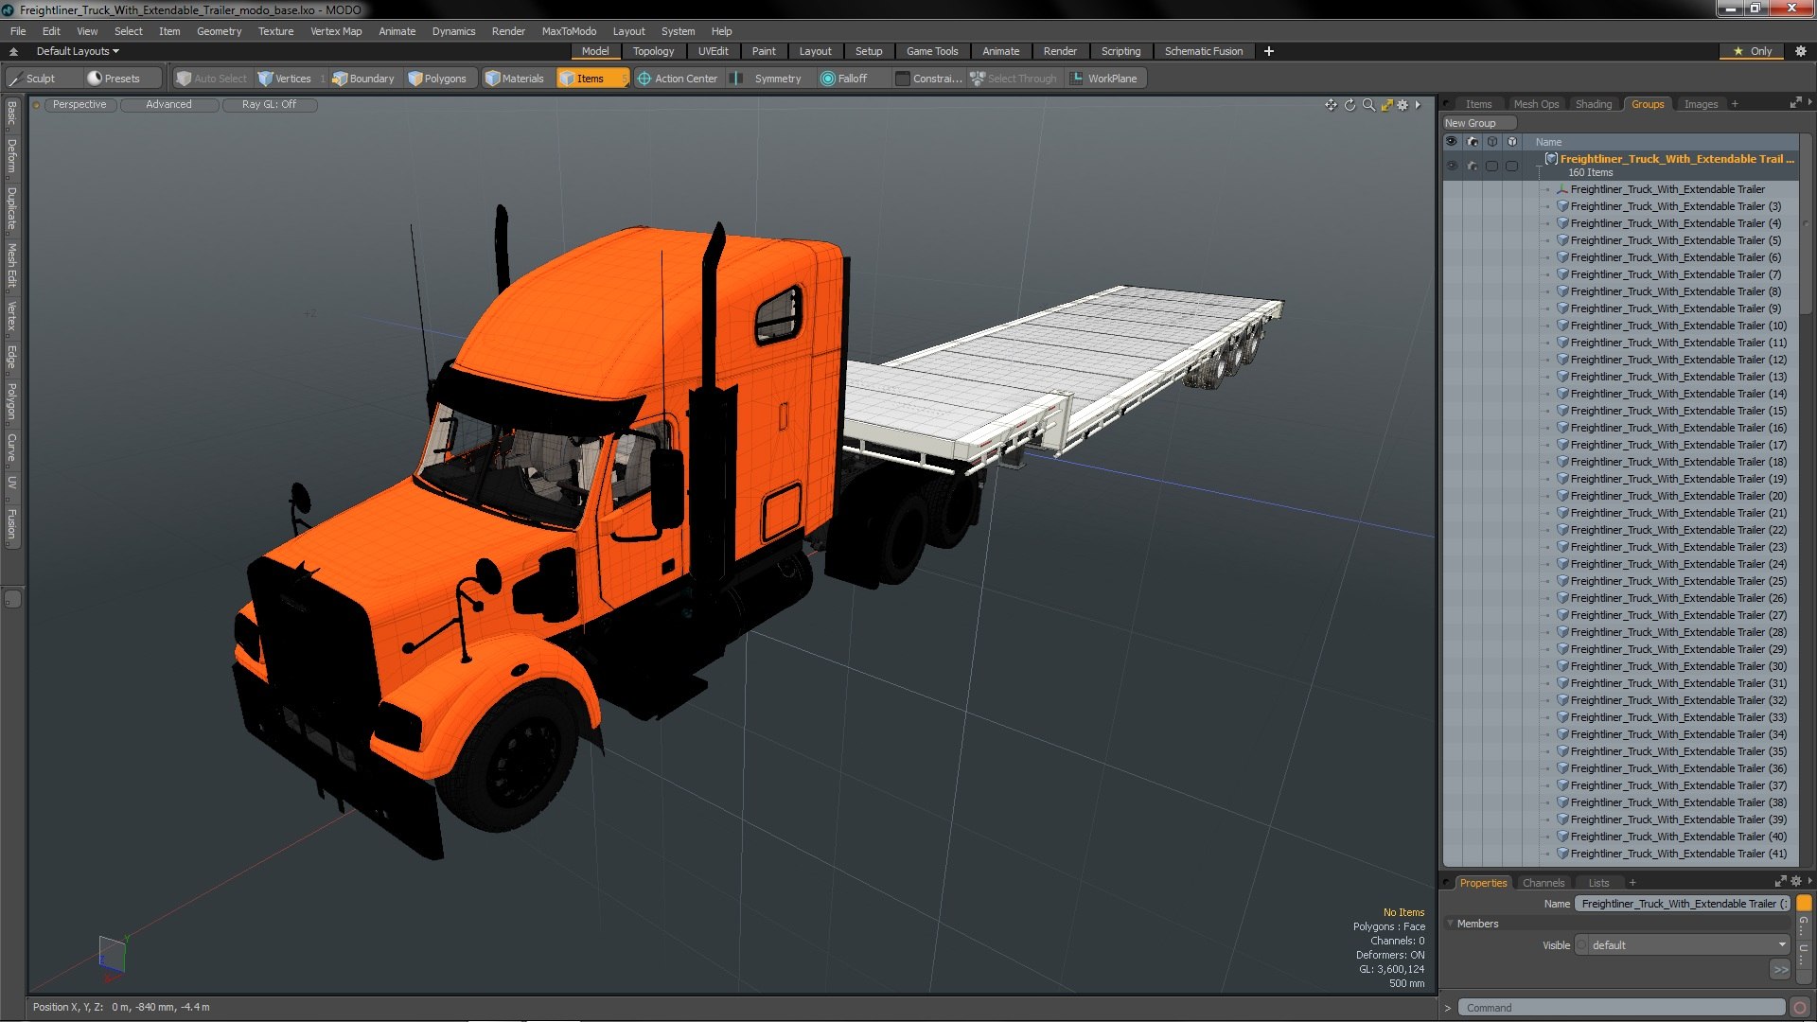Add a new layout tab with plus icon
Screen dimensions: 1817x1022
coord(1269,51)
